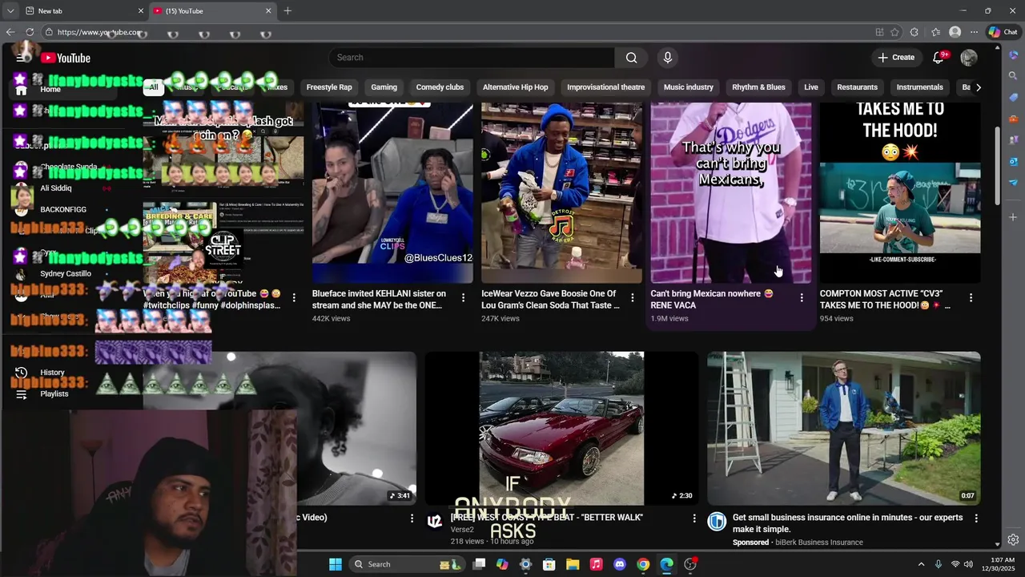This screenshot has height=577, width=1025.
Task: Open File Explorer from the taskbar
Action: pos(573,564)
